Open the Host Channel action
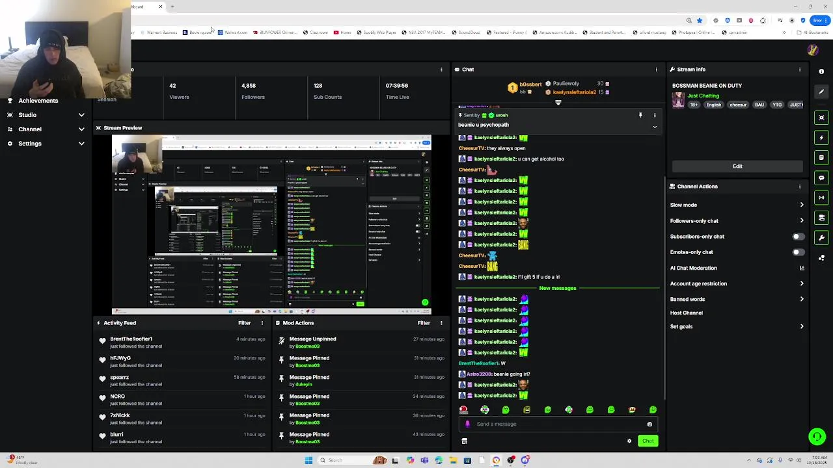This screenshot has height=468, width=833. pos(687,313)
